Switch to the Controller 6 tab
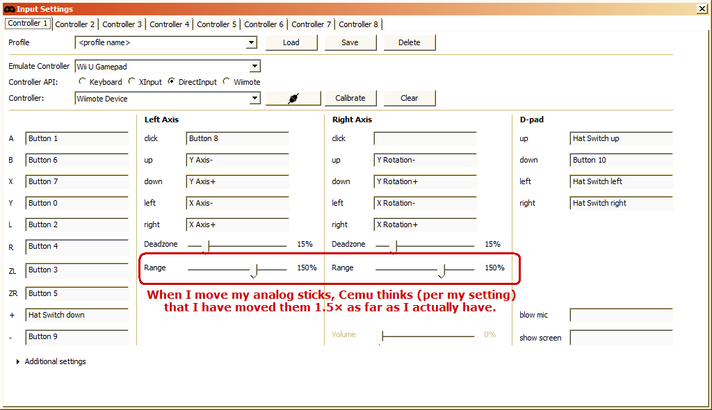Screen dimensions: 712x410 264,24
